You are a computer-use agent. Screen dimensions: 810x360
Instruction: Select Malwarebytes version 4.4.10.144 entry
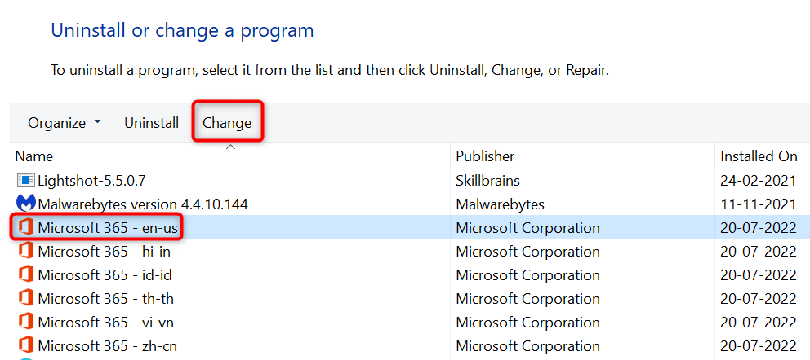(143, 204)
